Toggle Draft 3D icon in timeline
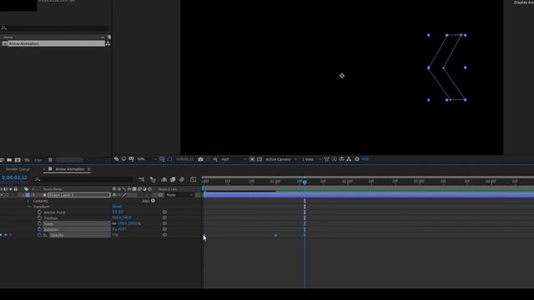This screenshot has height=300, width=534. (x=153, y=180)
